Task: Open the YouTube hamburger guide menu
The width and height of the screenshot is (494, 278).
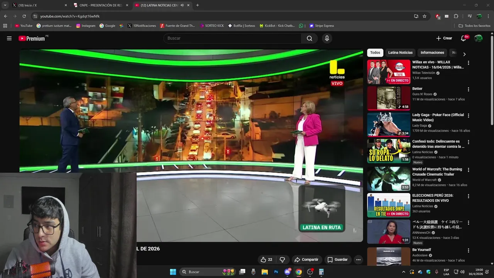Action: tap(9, 38)
